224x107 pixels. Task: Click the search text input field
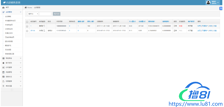coord(45,14)
